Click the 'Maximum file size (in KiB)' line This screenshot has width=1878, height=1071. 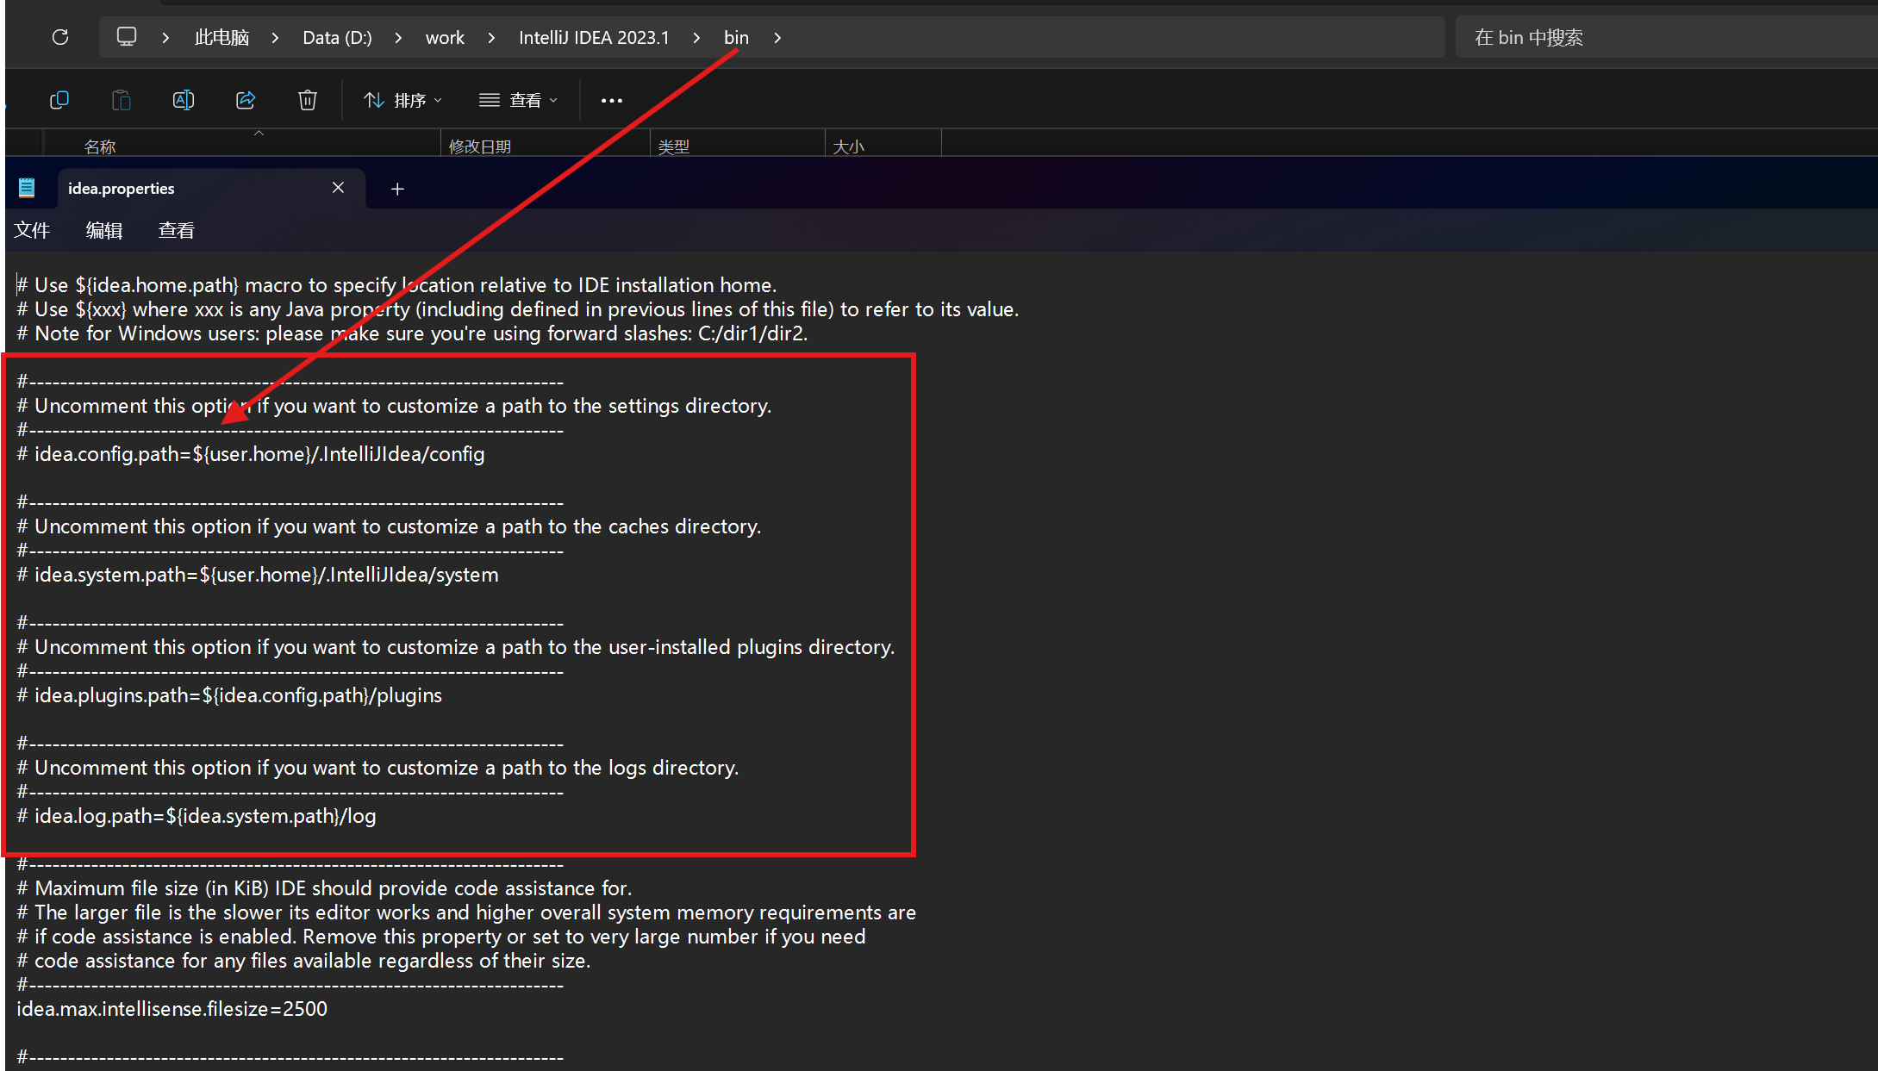pyautogui.click(x=324, y=888)
